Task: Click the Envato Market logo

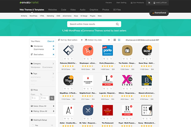Action: point(29,2)
